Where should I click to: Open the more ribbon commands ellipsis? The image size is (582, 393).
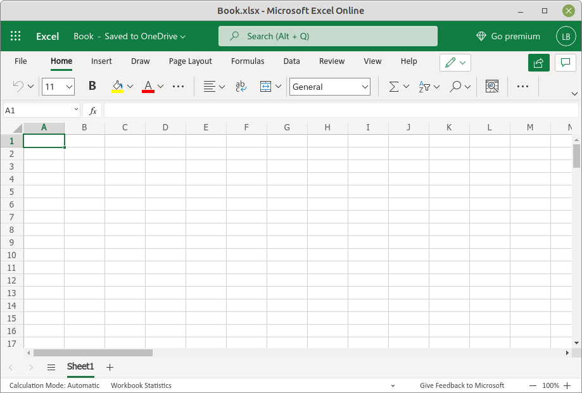tap(522, 87)
